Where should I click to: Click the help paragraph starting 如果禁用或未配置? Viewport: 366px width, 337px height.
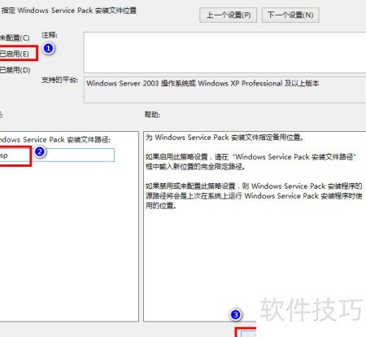pyautogui.click(x=254, y=195)
